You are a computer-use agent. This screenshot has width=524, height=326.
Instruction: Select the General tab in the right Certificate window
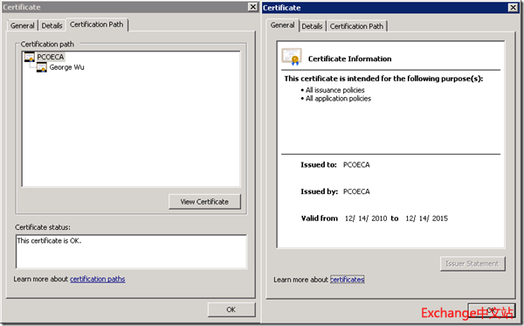282,25
